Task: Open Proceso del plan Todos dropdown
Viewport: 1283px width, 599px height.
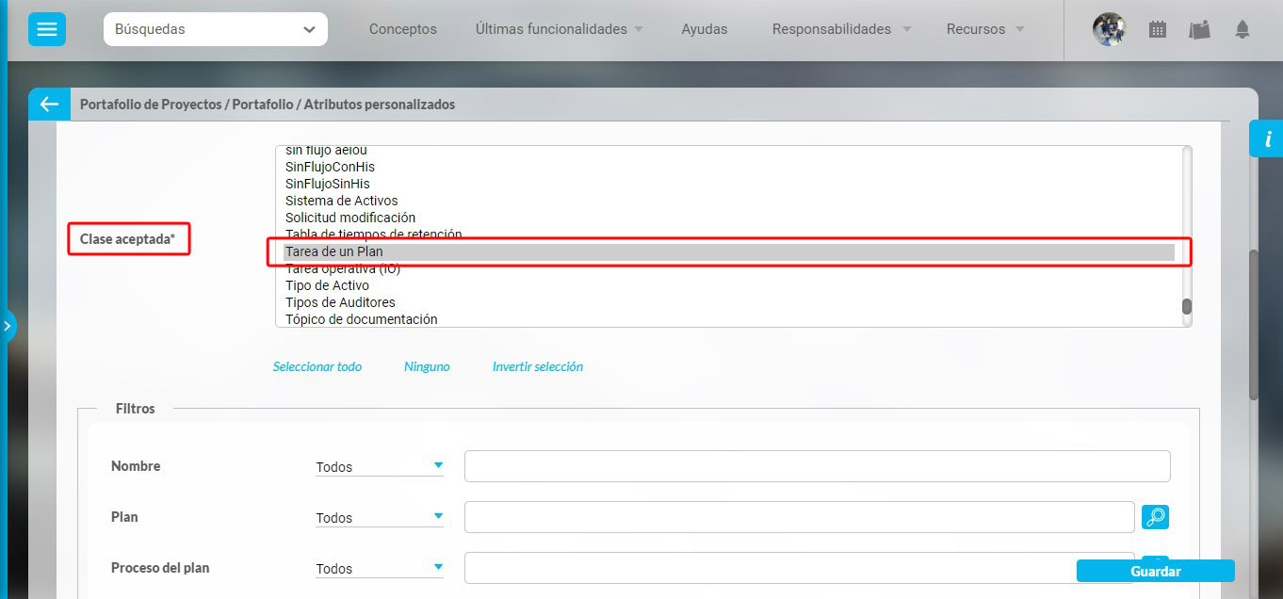Action: [379, 568]
